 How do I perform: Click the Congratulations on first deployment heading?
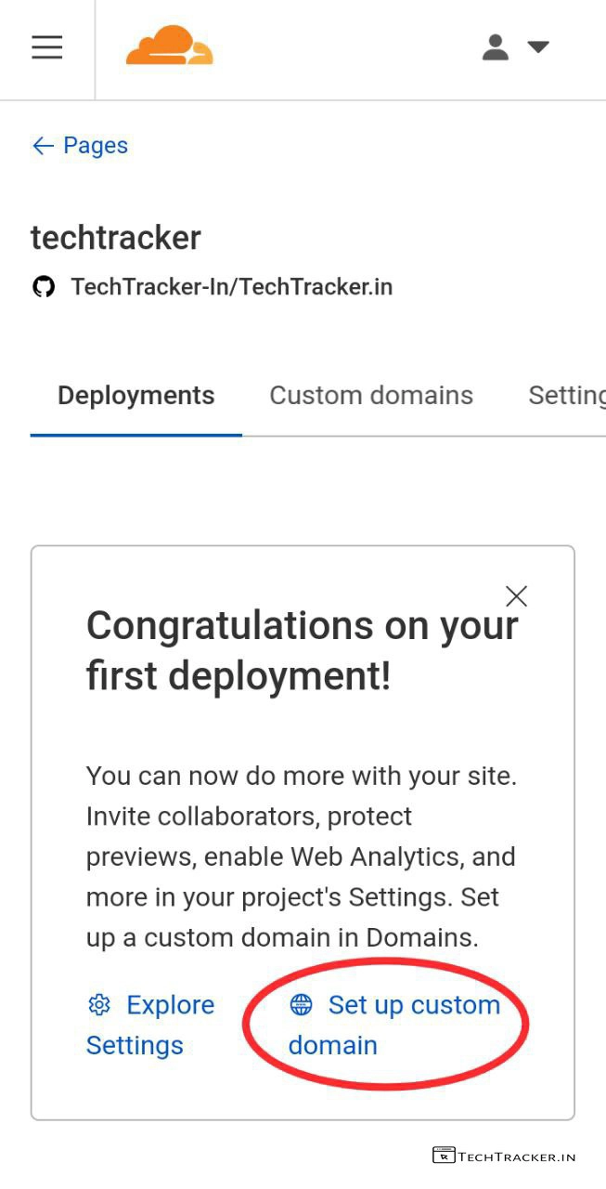(302, 651)
